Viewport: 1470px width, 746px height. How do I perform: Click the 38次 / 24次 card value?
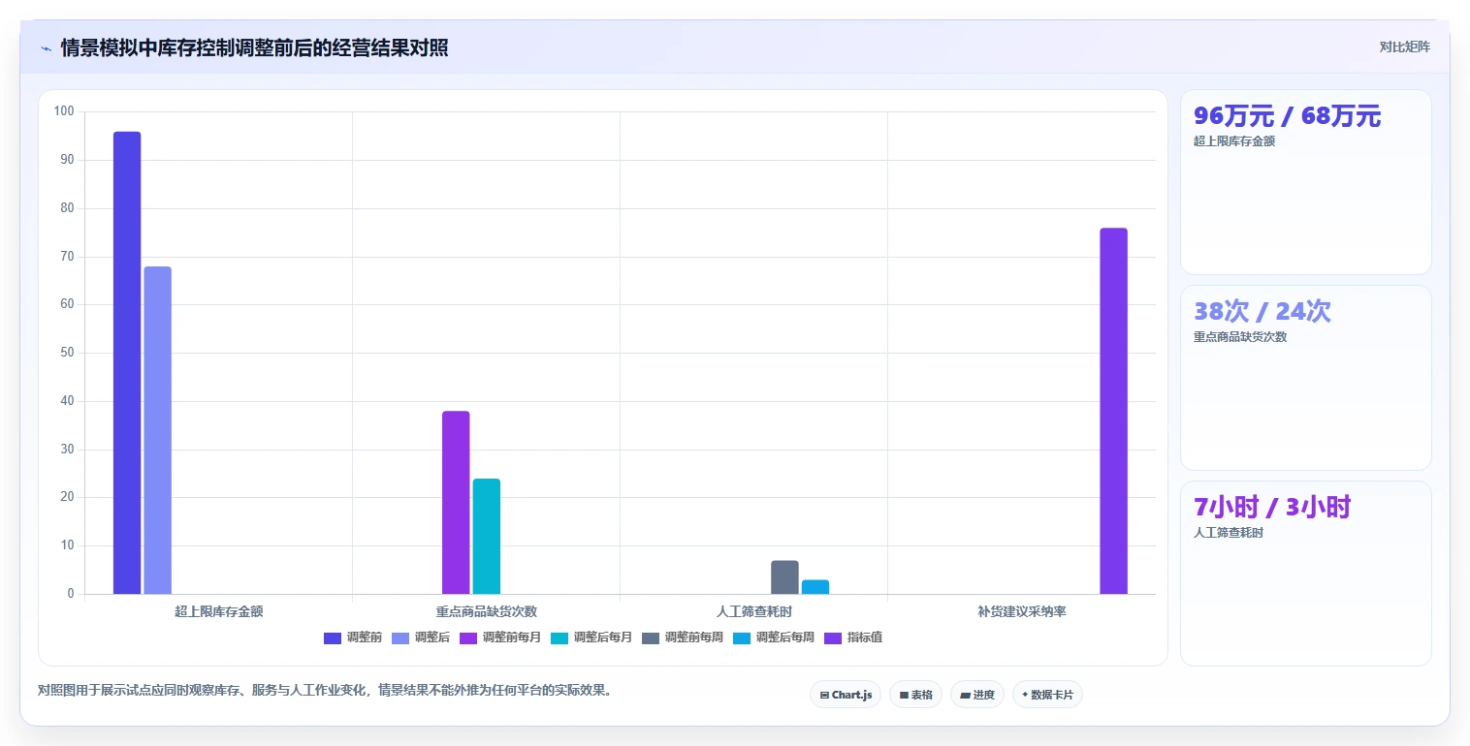1262,312
